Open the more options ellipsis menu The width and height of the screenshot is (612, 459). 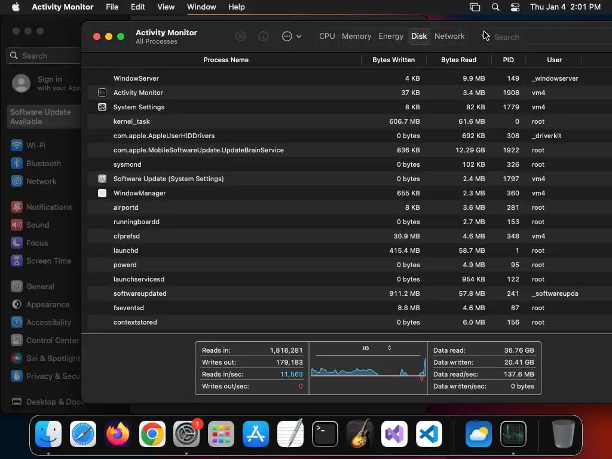(x=291, y=36)
